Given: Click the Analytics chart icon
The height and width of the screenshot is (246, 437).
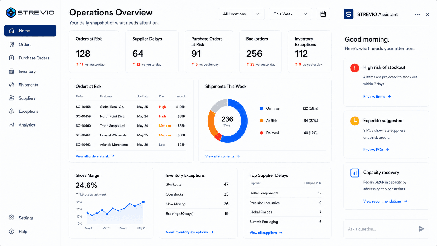Looking at the screenshot, I should (11, 125).
